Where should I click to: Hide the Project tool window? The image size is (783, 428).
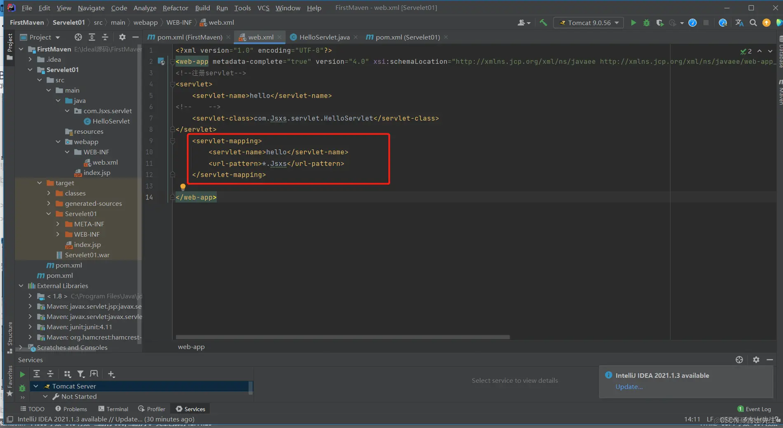point(135,37)
